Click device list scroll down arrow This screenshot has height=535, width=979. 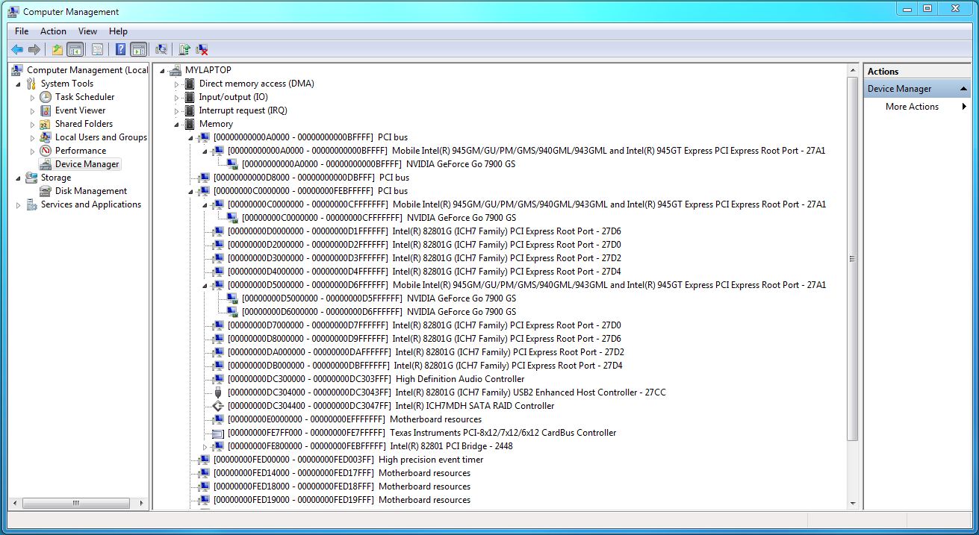coord(853,504)
